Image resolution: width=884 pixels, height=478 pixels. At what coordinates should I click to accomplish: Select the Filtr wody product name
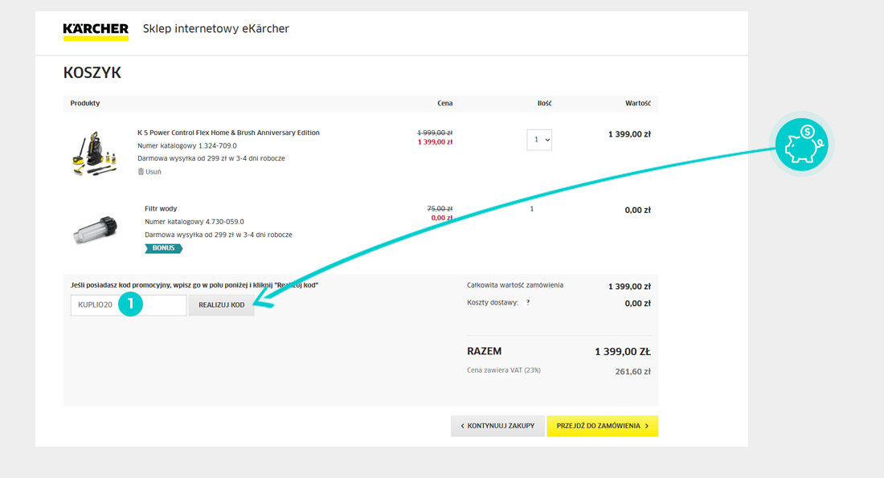(161, 209)
